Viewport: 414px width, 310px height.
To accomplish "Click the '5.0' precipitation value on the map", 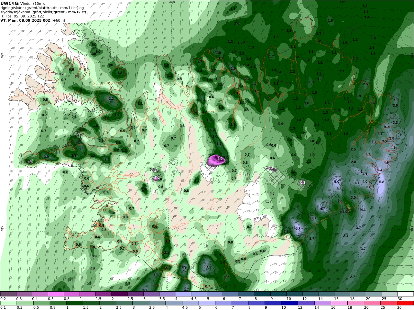I will point(336,181).
